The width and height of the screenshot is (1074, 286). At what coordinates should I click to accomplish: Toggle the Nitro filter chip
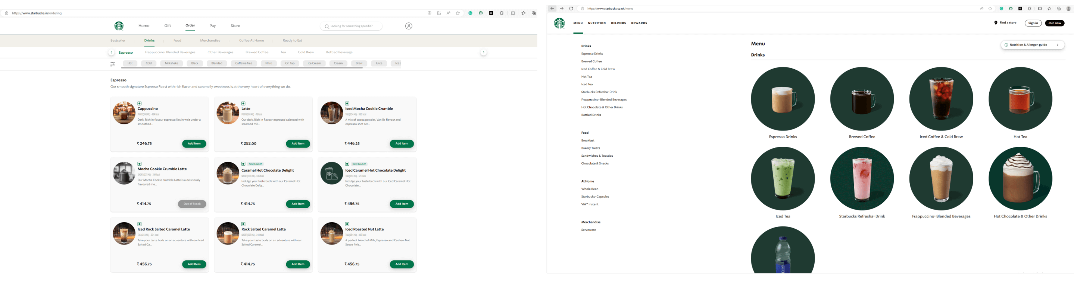[269, 63]
